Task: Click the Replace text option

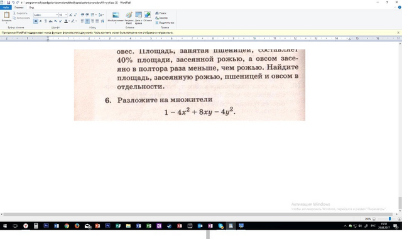Action: pos(161,18)
